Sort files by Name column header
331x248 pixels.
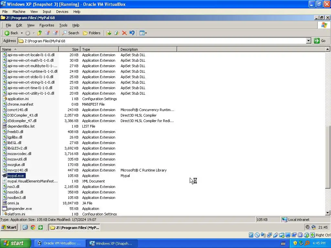click(29, 49)
